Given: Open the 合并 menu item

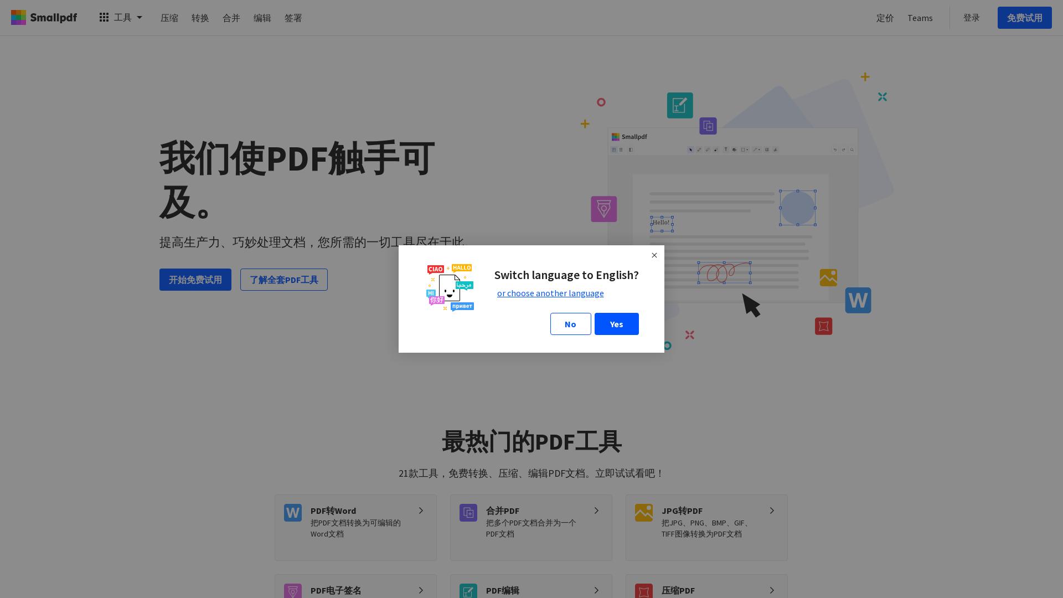Looking at the screenshot, I should 231,18.
